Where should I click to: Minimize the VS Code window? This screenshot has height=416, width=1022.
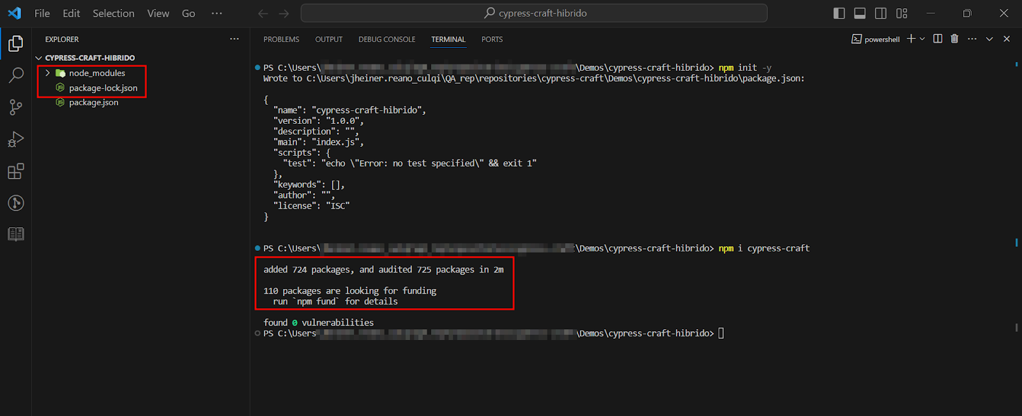(x=931, y=13)
